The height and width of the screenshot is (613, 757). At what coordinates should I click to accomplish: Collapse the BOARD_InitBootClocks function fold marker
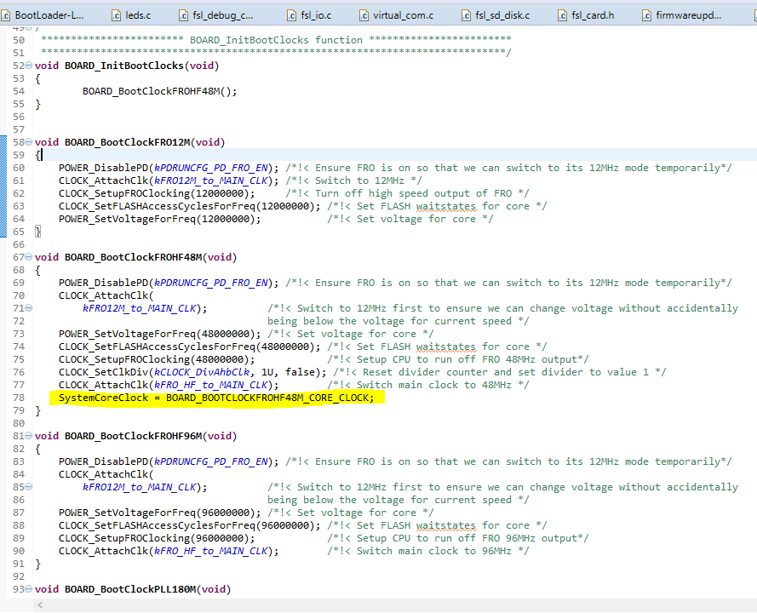28,66
